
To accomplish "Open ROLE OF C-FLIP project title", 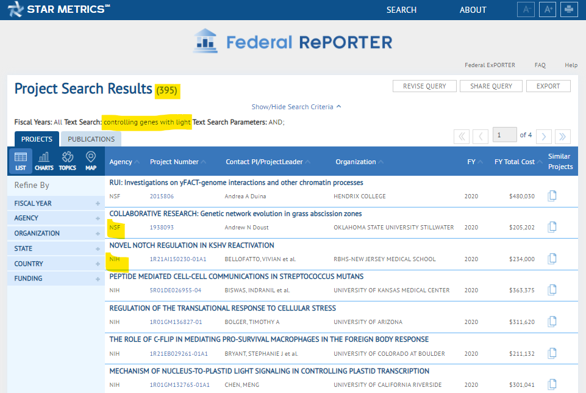I will click(269, 339).
